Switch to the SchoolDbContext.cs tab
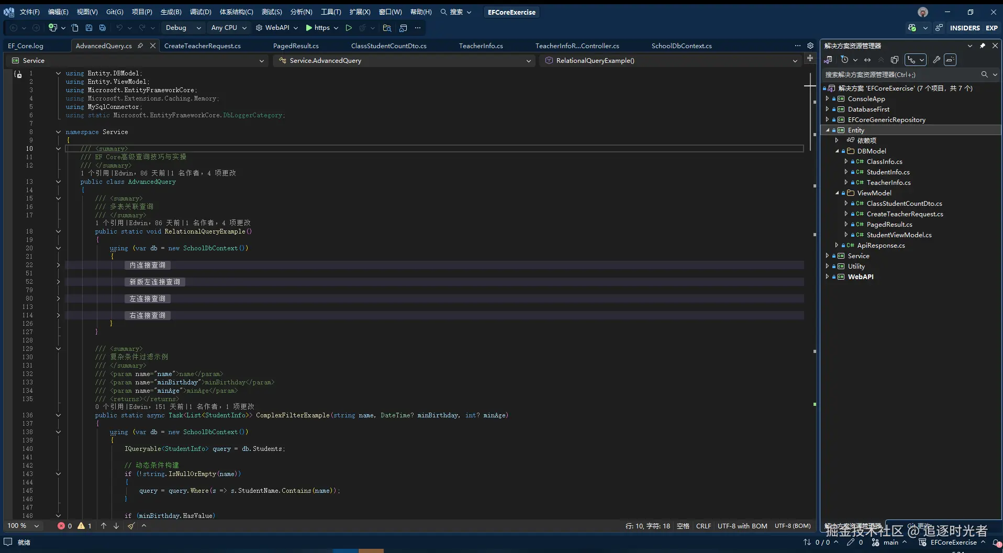1003x553 pixels. (682, 46)
